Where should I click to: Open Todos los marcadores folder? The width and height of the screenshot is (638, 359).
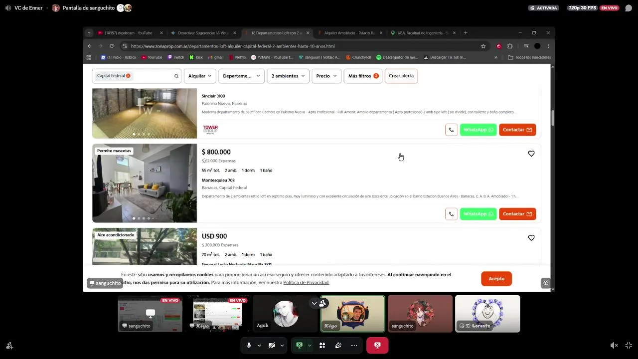(x=529, y=57)
